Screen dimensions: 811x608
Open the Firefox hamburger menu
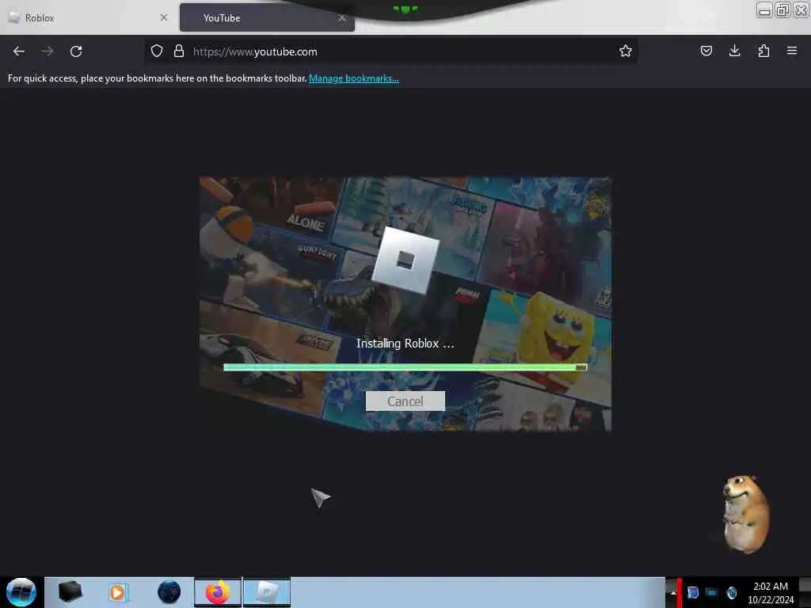pos(792,51)
